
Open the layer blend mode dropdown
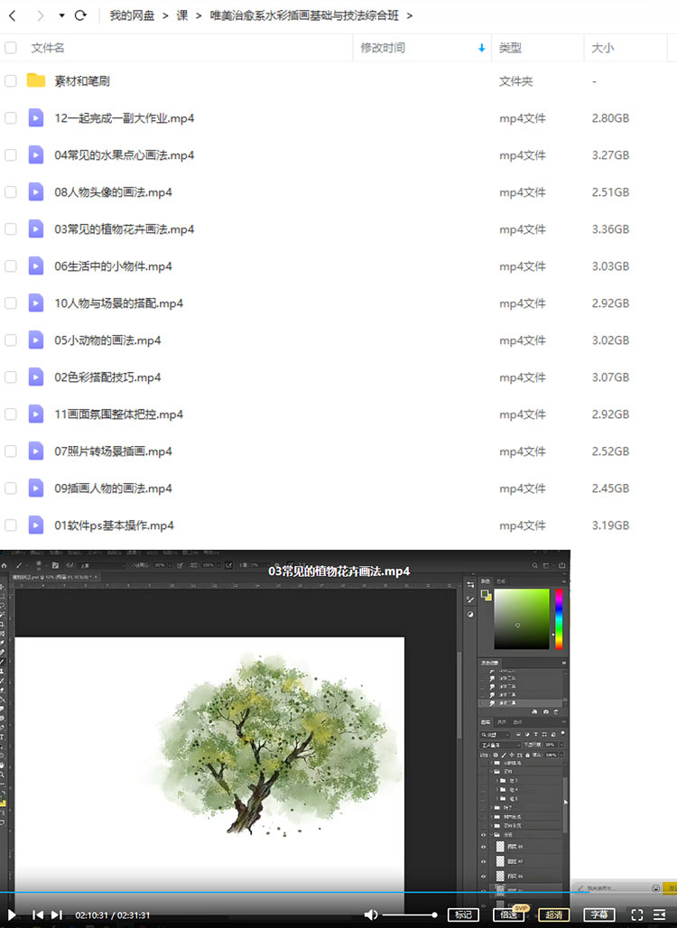coord(500,745)
